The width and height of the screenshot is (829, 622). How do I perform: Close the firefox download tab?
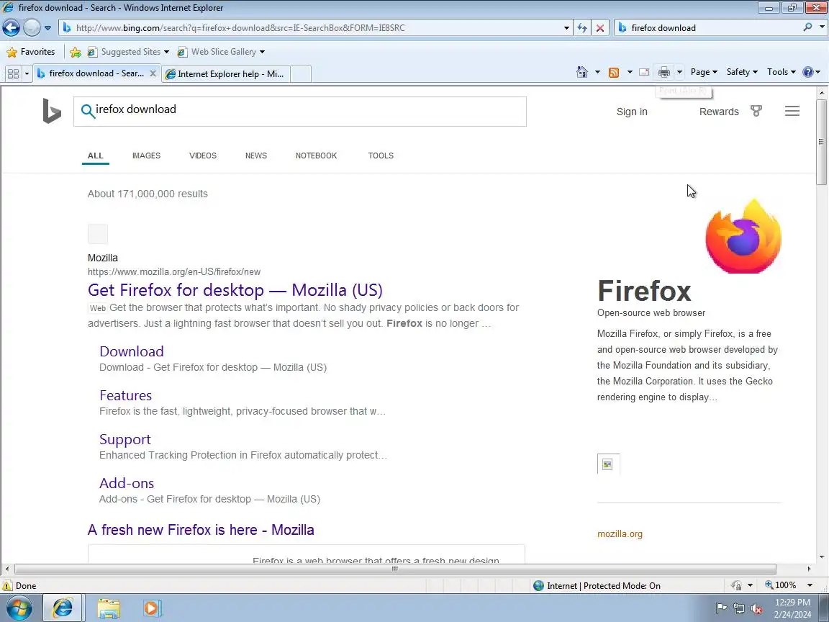tap(153, 73)
